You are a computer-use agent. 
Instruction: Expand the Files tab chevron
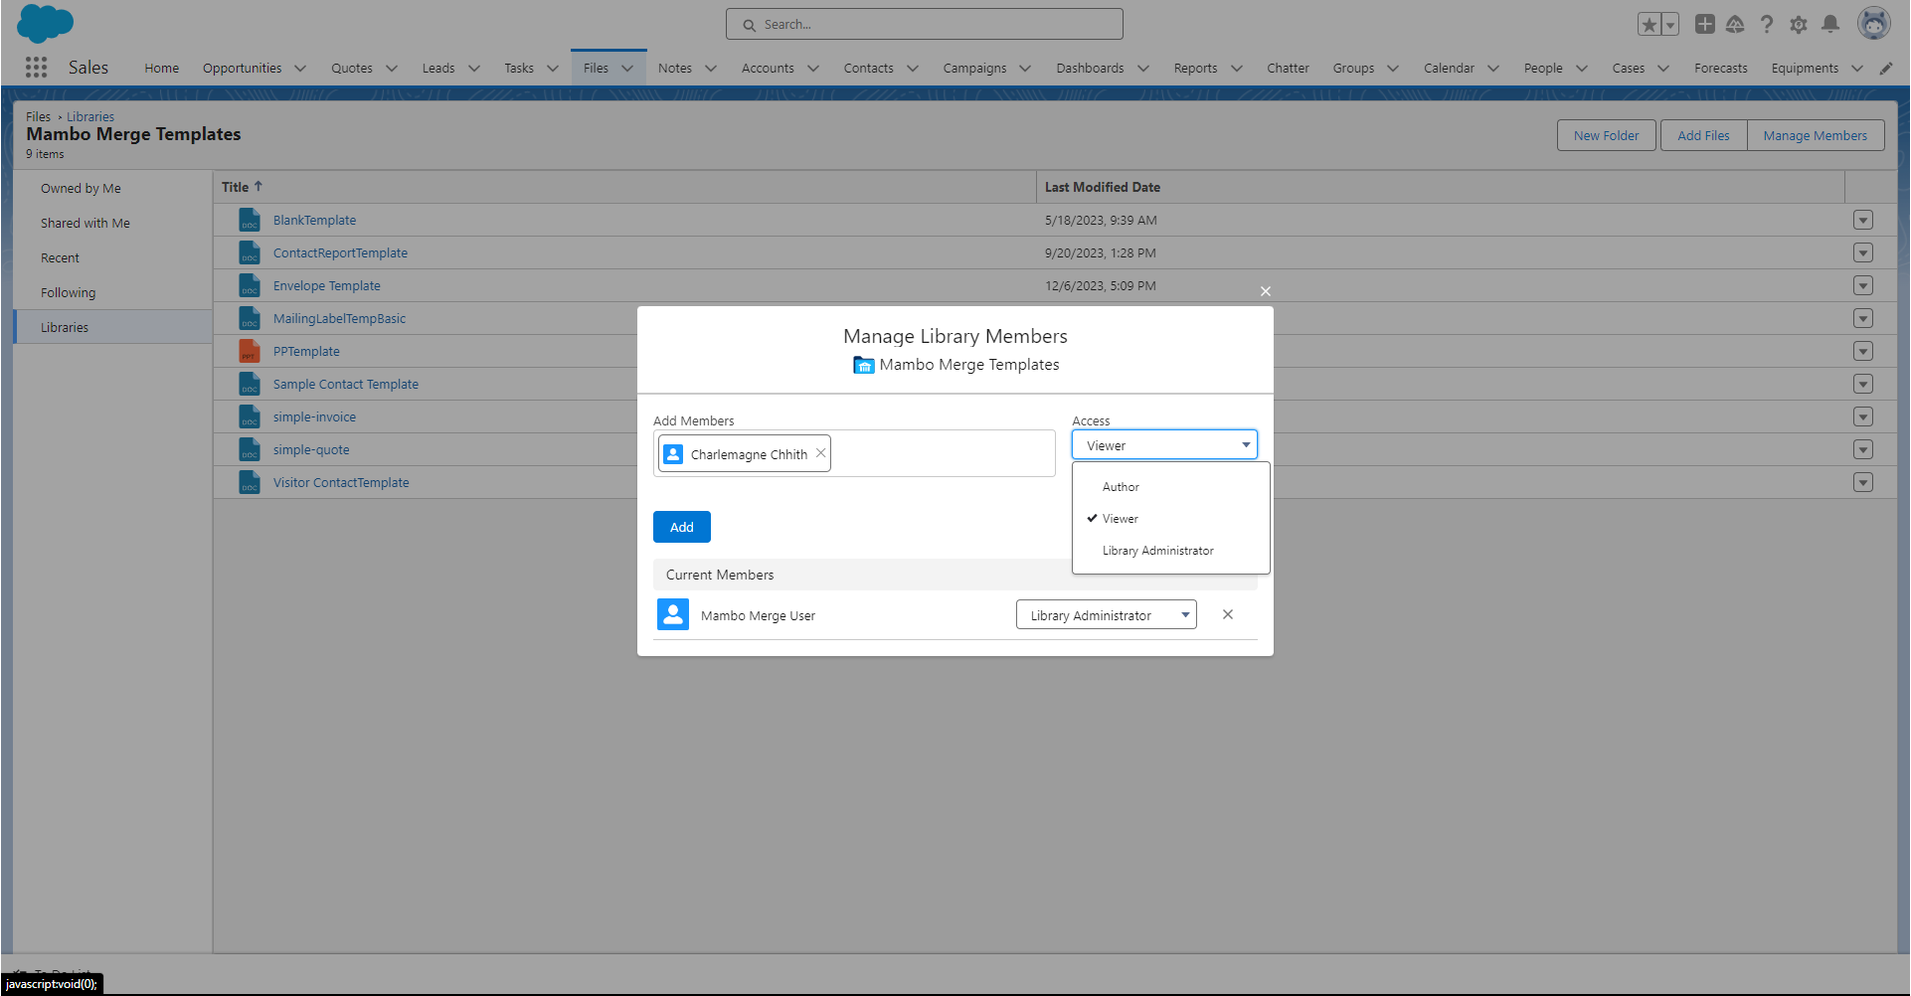(626, 68)
